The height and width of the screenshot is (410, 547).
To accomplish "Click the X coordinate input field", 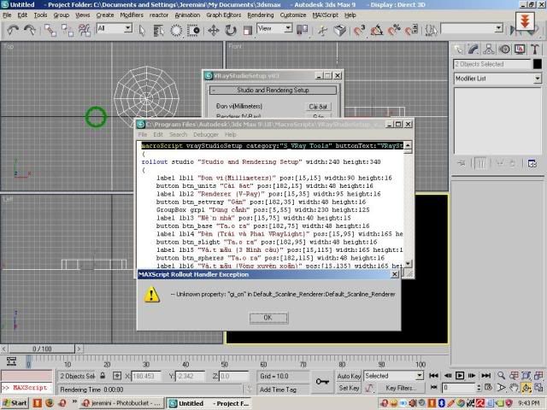I will tap(146, 376).
